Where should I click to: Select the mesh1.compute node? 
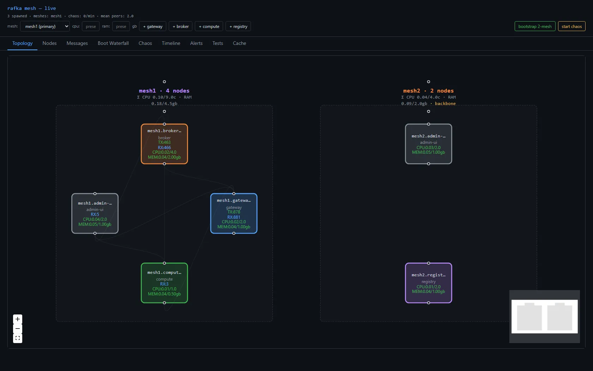[164, 283]
